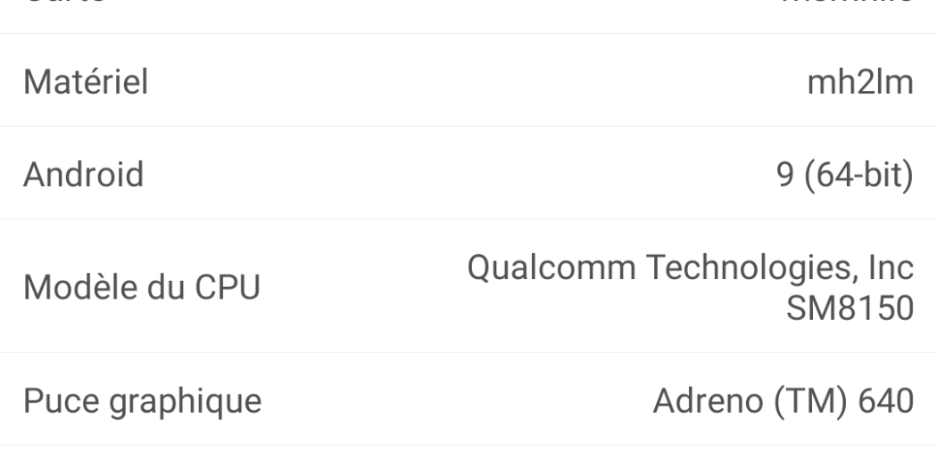This screenshot has height=468, width=937.
Task: Click the "(64-bit)" text
Action: coord(859,175)
